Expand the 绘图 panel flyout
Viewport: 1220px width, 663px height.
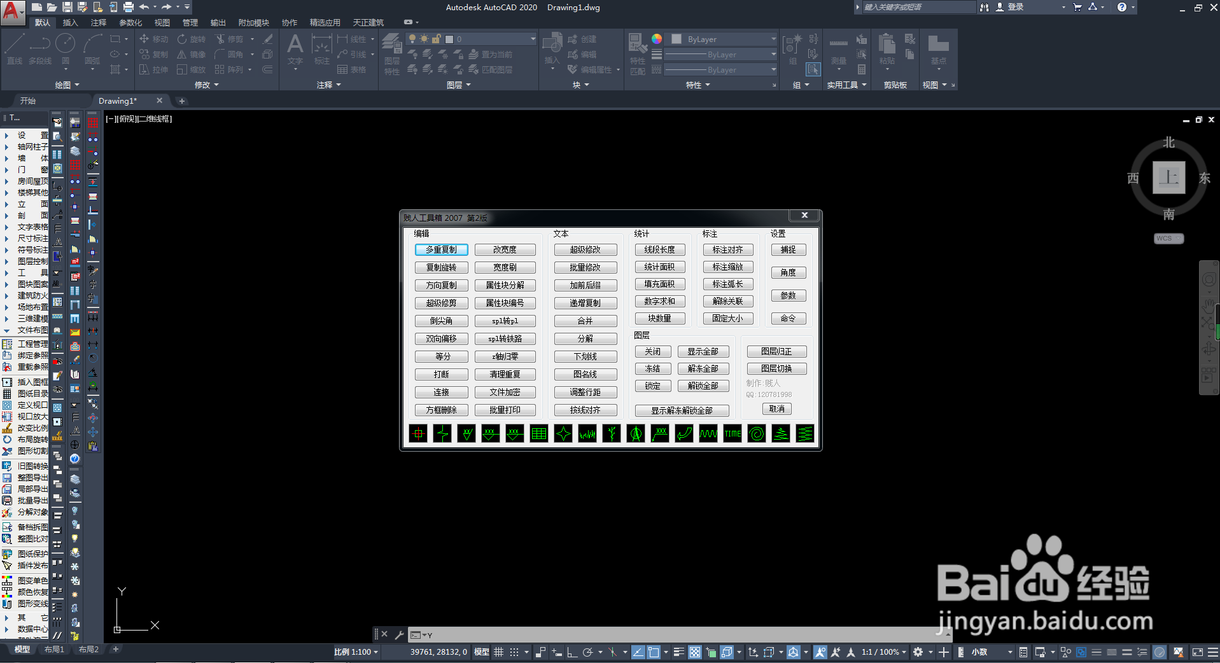point(67,85)
